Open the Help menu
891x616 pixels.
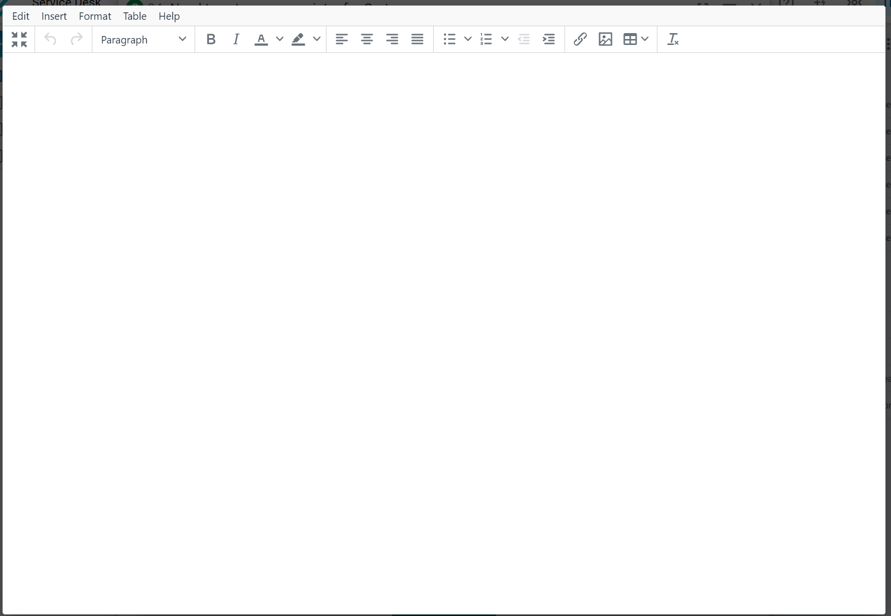[169, 16]
